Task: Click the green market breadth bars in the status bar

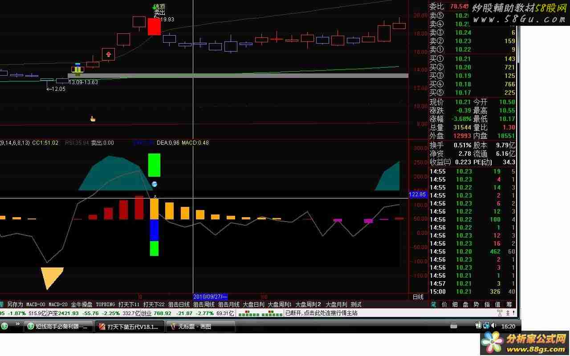Action: tap(260, 313)
